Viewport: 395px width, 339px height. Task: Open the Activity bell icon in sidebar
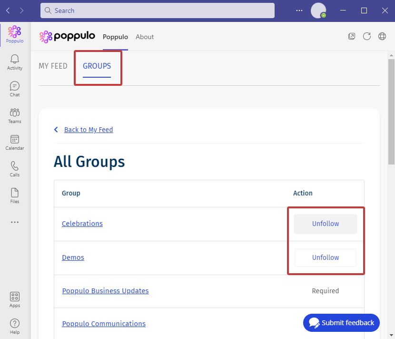tap(15, 62)
